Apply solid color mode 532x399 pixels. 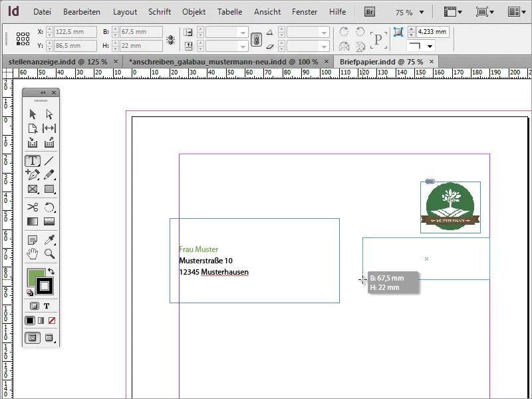30,321
